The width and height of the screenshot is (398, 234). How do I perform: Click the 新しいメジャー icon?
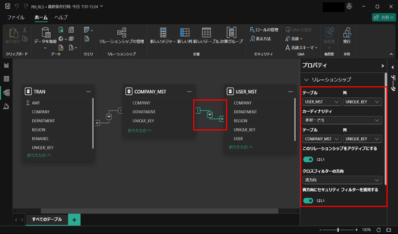pyautogui.click(x=163, y=35)
